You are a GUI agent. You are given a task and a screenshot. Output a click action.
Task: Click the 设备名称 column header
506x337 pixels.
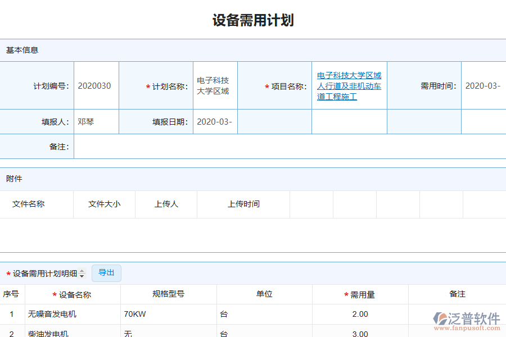(73, 294)
